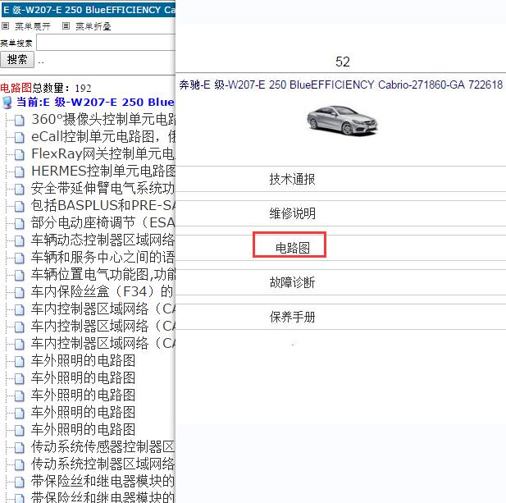Click document icon of 车内保险丝盒 entry
Image resolution: width=506 pixels, height=503 pixels.
pyautogui.click(x=20, y=292)
